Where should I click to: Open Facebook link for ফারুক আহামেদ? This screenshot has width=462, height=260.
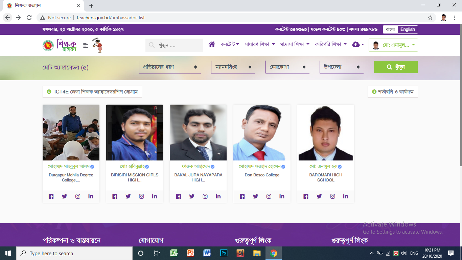[178, 196]
